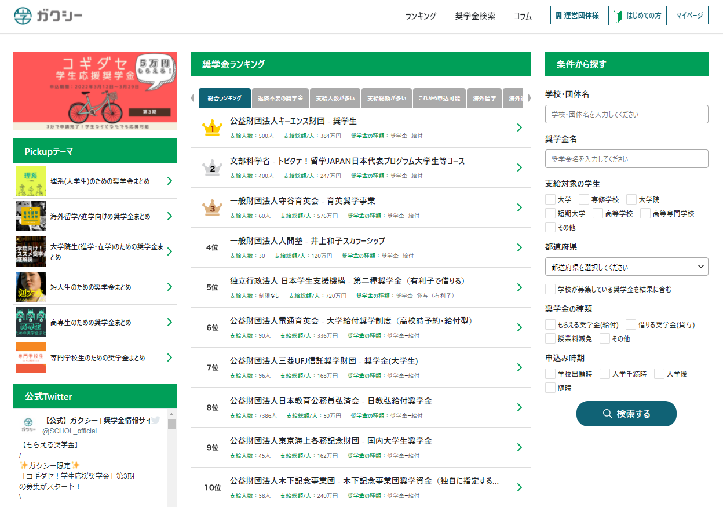Click chevron arrow on トビタテ！留学JAPAN row

[520, 167]
